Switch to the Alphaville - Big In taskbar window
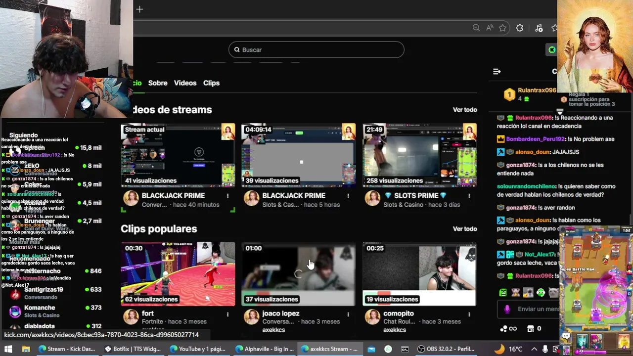633x356 pixels. 265,349
